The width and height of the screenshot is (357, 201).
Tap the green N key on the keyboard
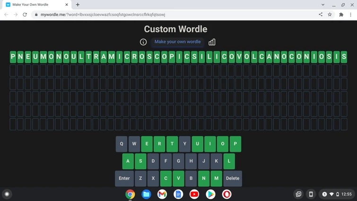pyautogui.click(x=204, y=178)
